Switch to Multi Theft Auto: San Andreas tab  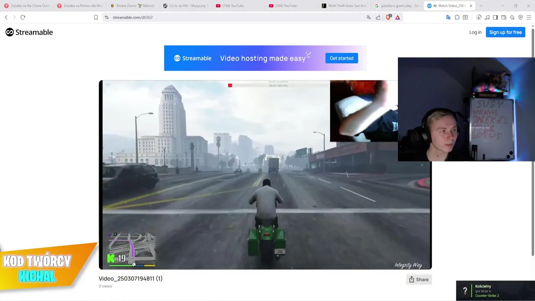344,6
